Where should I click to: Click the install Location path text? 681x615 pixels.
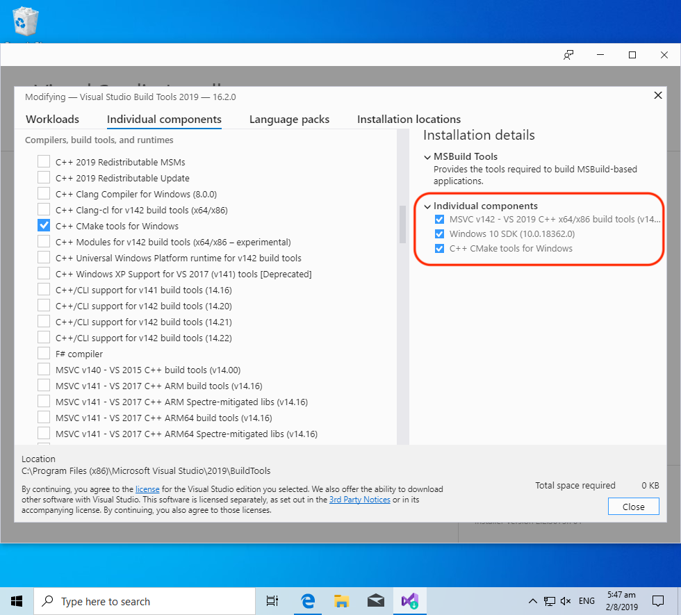146,471
